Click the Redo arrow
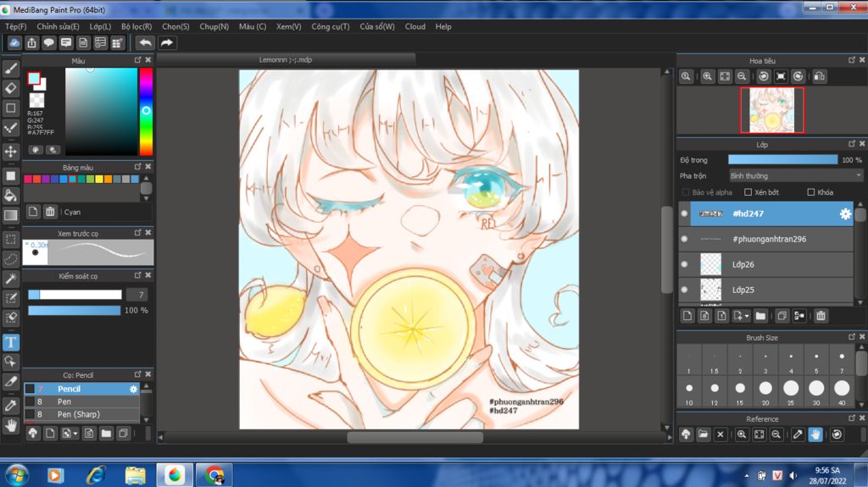Viewport: 868px width, 487px height. (x=167, y=42)
